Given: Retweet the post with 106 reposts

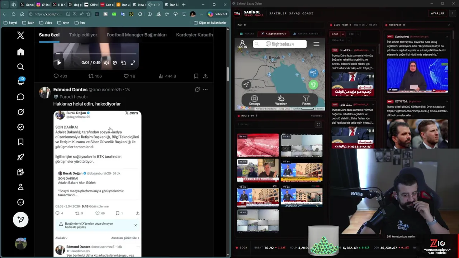Looking at the screenshot, I should pyautogui.click(x=95, y=76).
